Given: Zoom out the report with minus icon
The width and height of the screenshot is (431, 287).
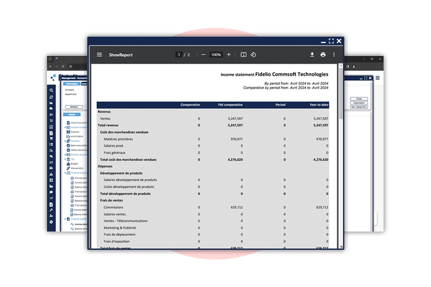Looking at the screenshot, I should click(203, 54).
